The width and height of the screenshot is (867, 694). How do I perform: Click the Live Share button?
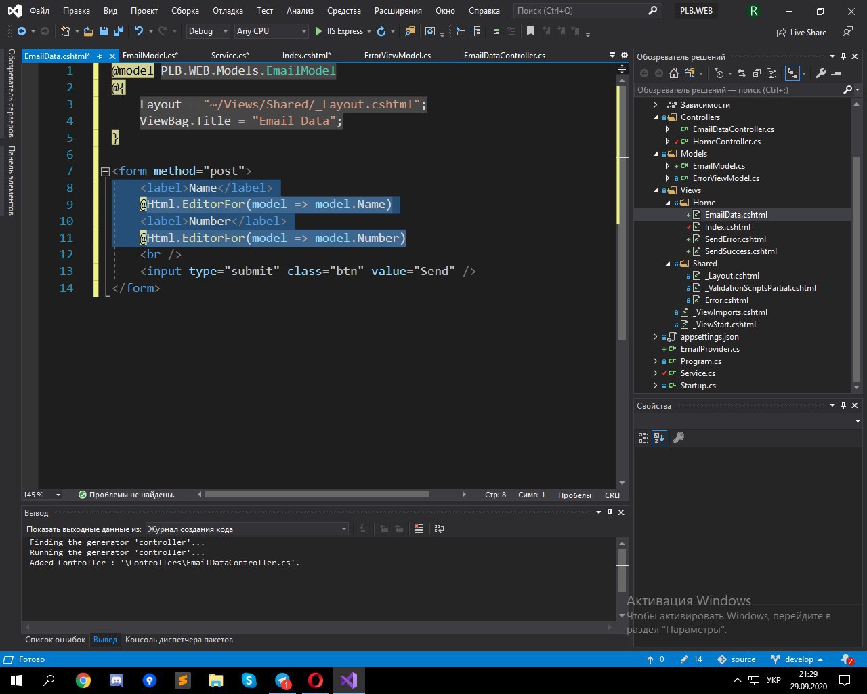(801, 32)
